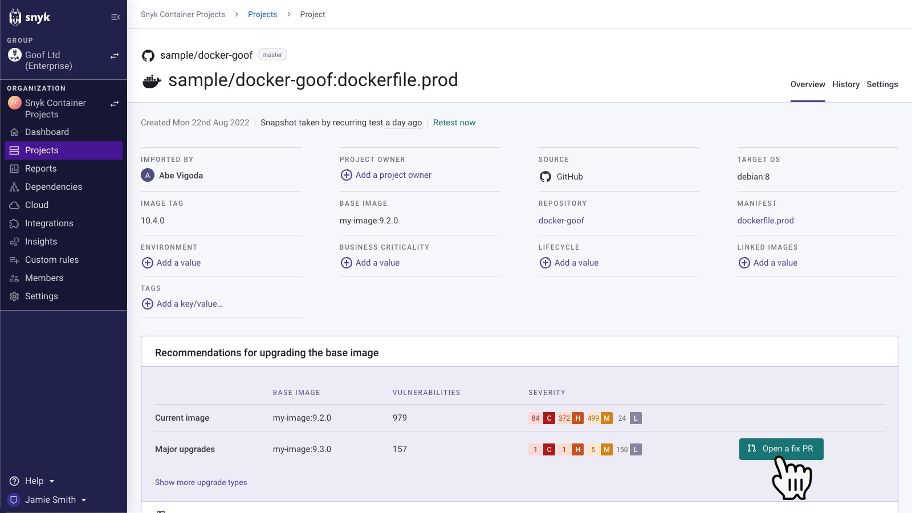The width and height of the screenshot is (912, 513).
Task: Click the critical severity badge for Current image
Action: click(x=549, y=418)
